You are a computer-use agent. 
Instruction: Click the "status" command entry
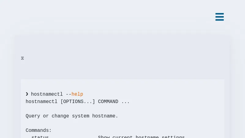[x=40, y=137]
